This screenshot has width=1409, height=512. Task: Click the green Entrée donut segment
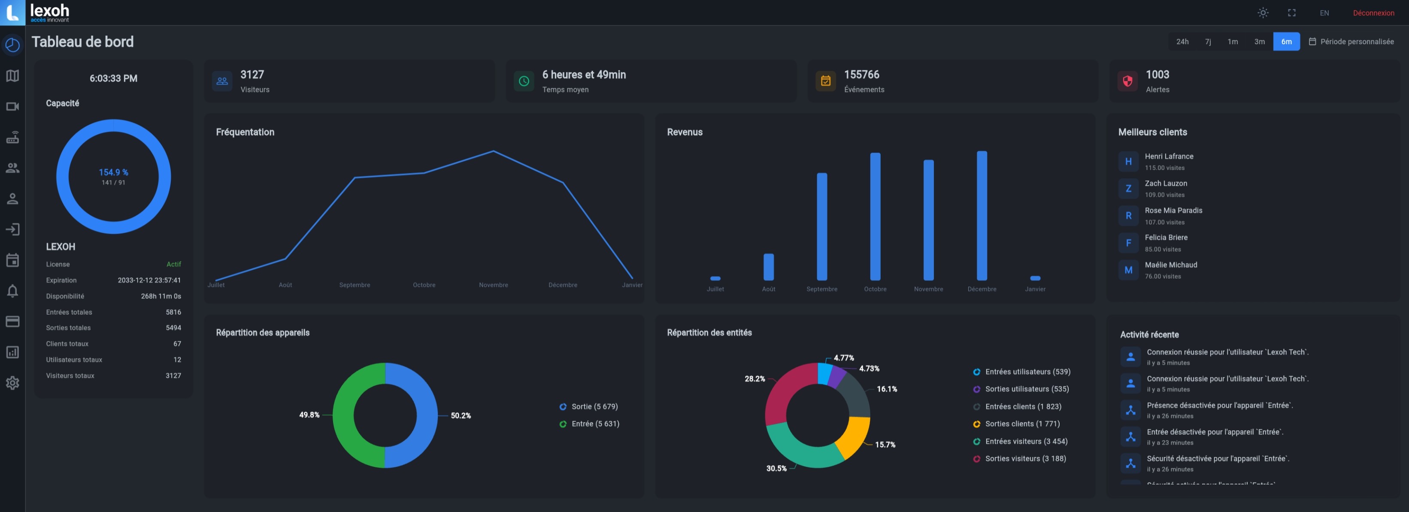(x=343, y=415)
